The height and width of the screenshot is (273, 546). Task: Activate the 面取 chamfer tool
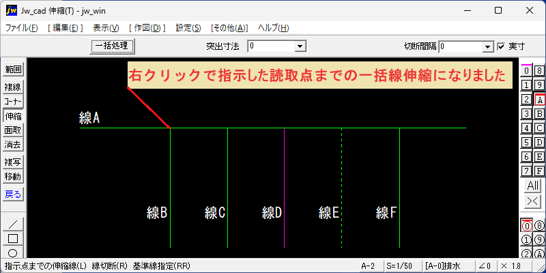click(13, 130)
